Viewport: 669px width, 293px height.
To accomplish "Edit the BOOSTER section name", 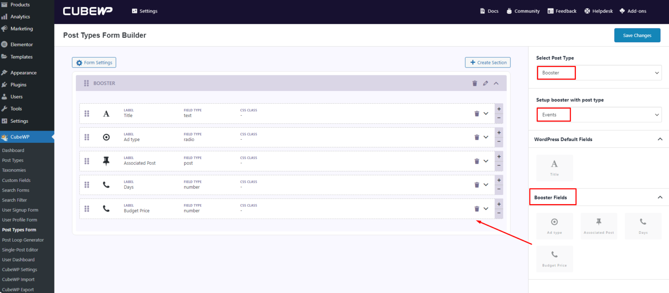I will pos(485,83).
